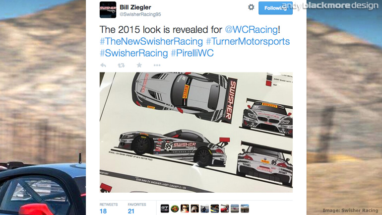The width and height of the screenshot is (382, 215).
Task: Toggle the Following button
Action: click(275, 8)
